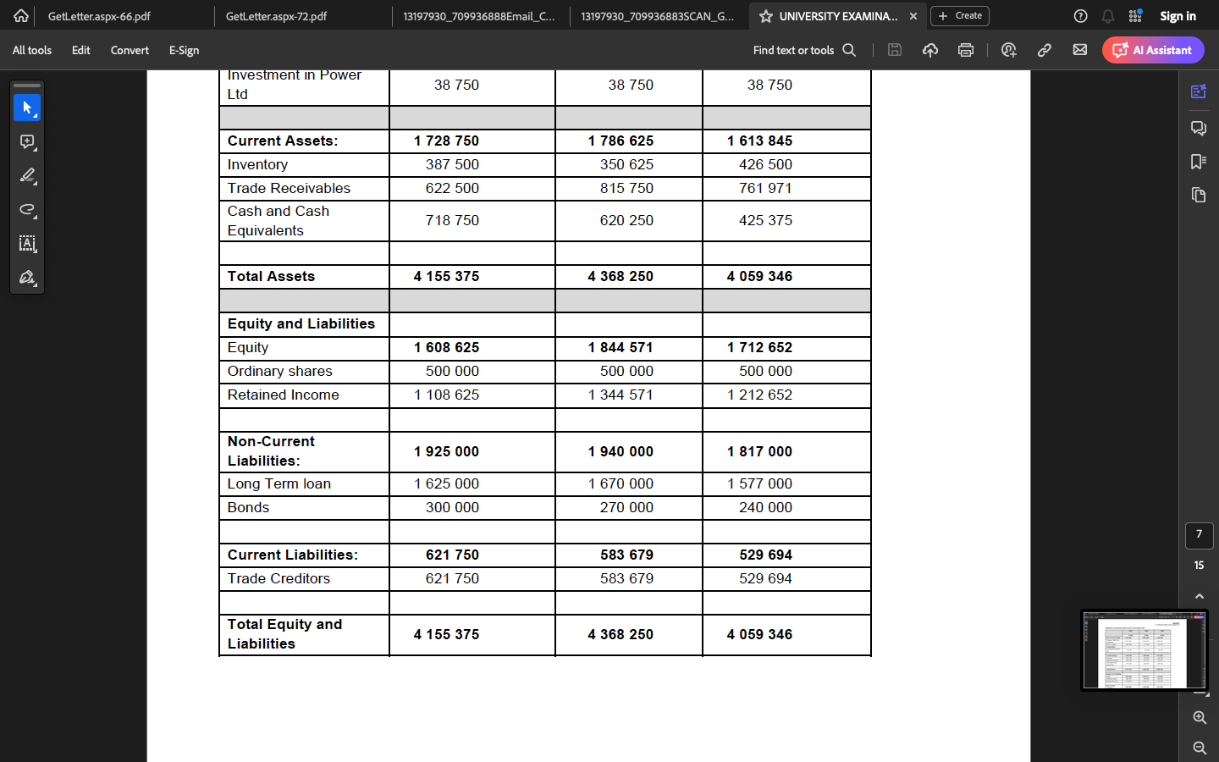Click the 'Retained Income' row label
The height and width of the screenshot is (762, 1219).
(x=284, y=395)
